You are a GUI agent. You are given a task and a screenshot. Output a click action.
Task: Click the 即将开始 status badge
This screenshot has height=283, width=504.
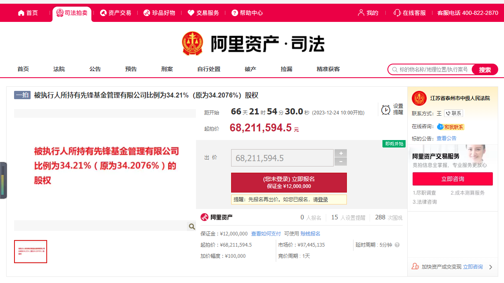(394, 144)
